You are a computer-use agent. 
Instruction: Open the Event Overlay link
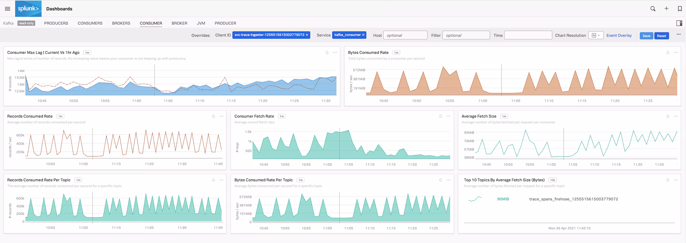click(x=619, y=35)
